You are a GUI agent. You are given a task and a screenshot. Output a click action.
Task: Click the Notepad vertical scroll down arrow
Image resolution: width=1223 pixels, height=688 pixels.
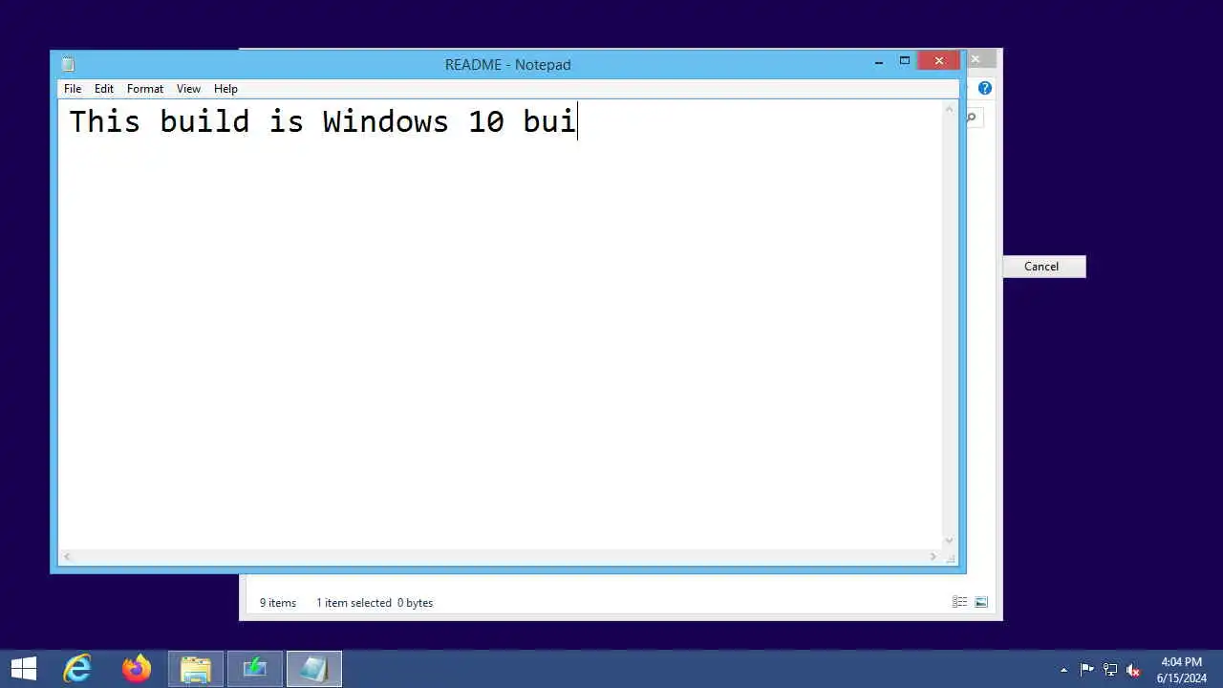point(949,540)
